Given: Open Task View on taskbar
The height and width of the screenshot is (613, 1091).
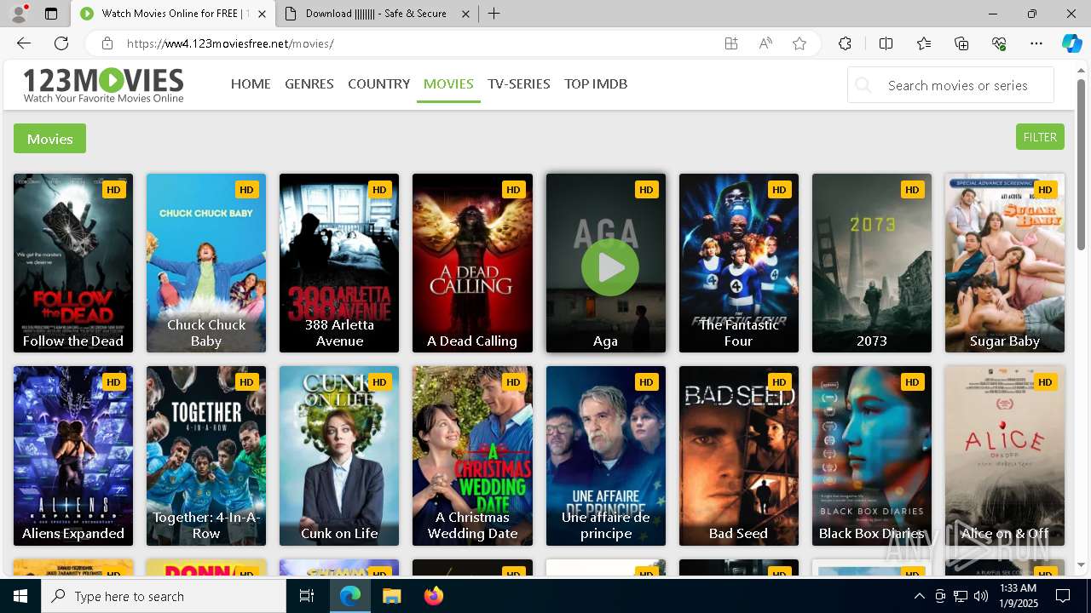Looking at the screenshot, I should [x=307, y=596].
